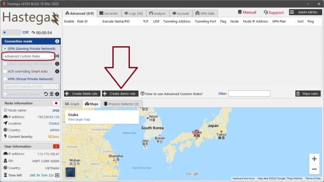
Task: Open the Analysis tab
Action: (x=157, y=13)
